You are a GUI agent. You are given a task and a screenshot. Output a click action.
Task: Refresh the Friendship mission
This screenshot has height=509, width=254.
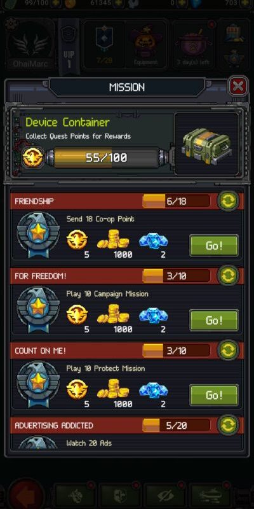[x=229, y=201]
